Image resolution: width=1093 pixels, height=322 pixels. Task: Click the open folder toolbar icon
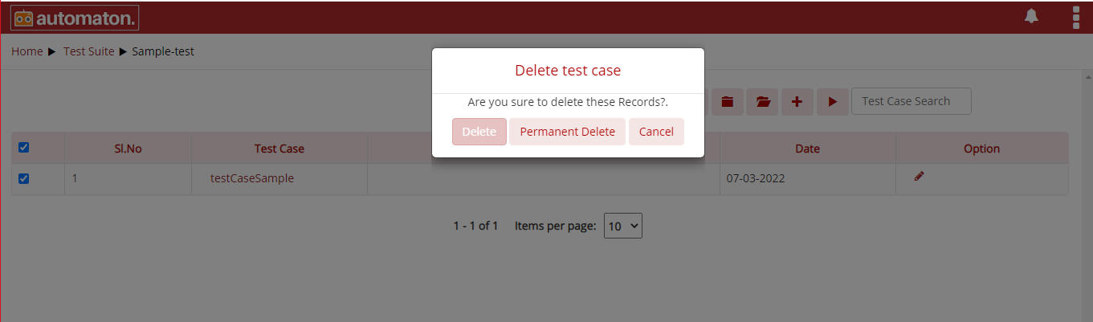762,102
